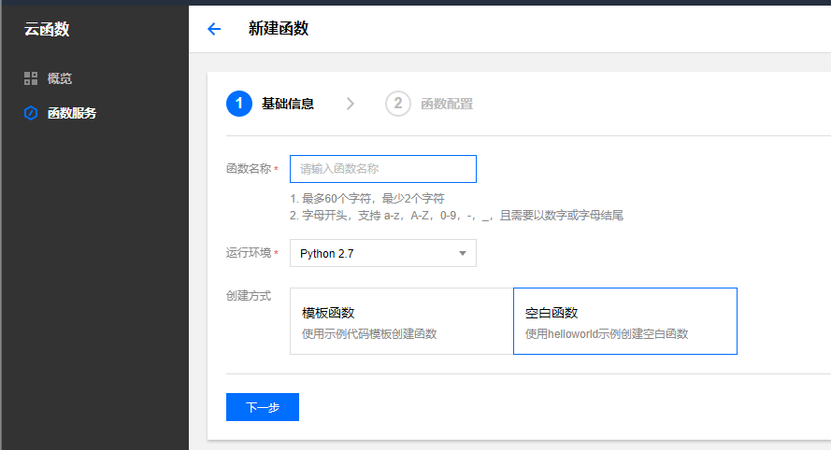This screenshot has height=450, width=831.
Task: Click the 新建函数 page title
Action: coord(279,29)
